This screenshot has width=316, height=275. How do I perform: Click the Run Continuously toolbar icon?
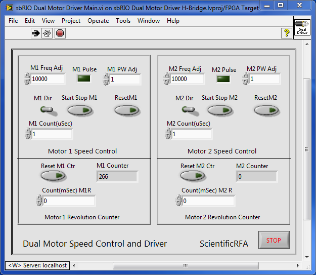click(47, 33)
